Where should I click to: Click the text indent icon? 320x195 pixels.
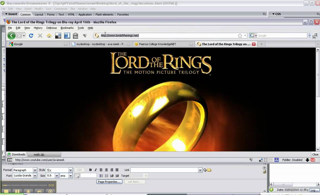(117, 176)
